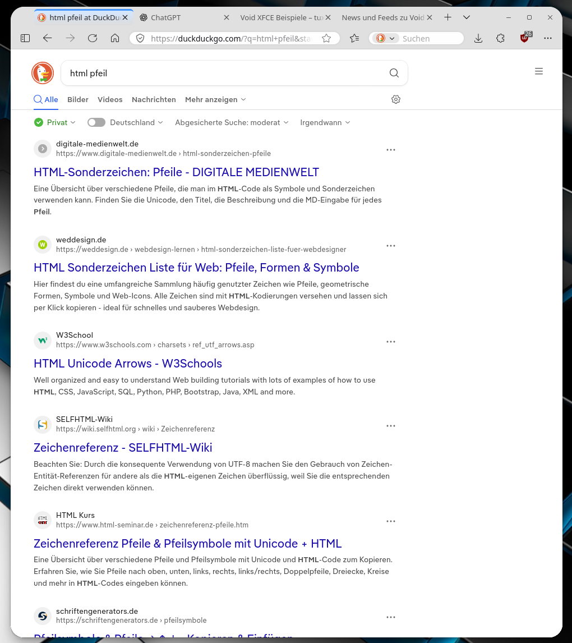Open the browser sidebar panel icon
Viewport: 572px width, 643px height.
coord(25,38)
